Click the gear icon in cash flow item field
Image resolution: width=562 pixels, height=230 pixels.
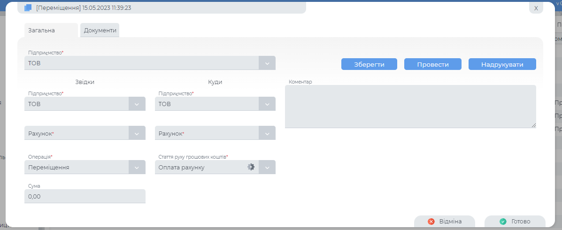coord(251,167)
